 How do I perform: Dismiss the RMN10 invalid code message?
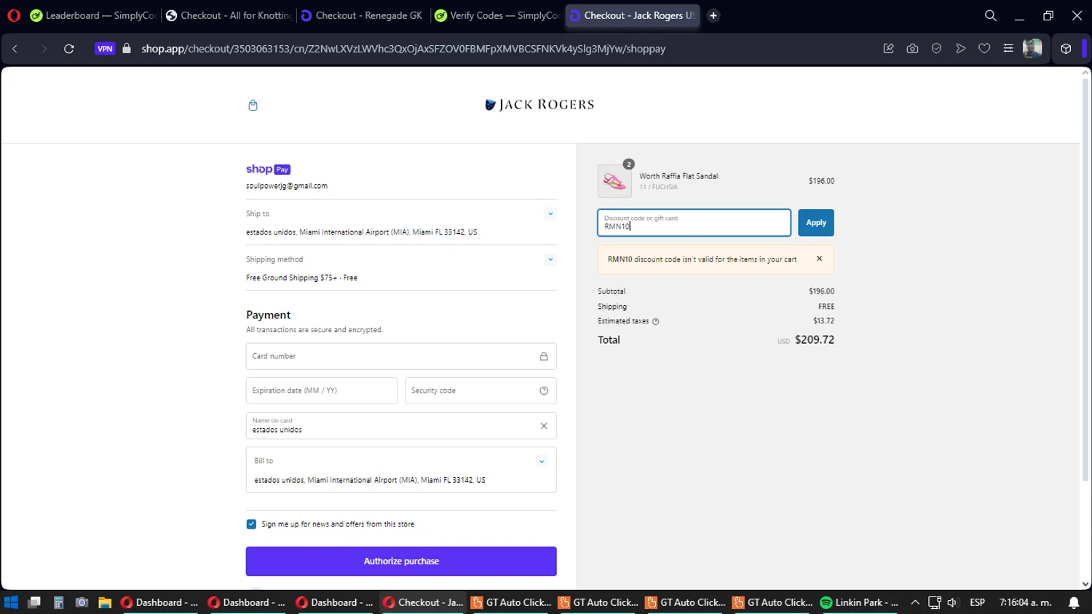click(819, 259)
